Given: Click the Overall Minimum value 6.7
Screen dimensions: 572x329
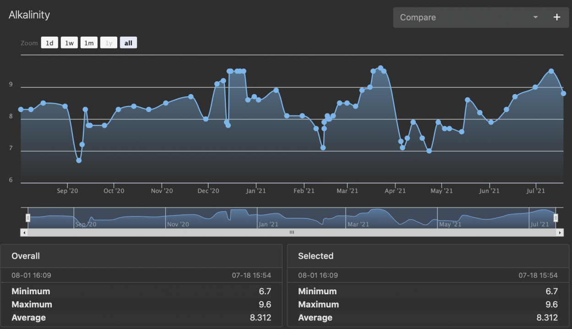Looking at the screenshot, I should 265,291.
